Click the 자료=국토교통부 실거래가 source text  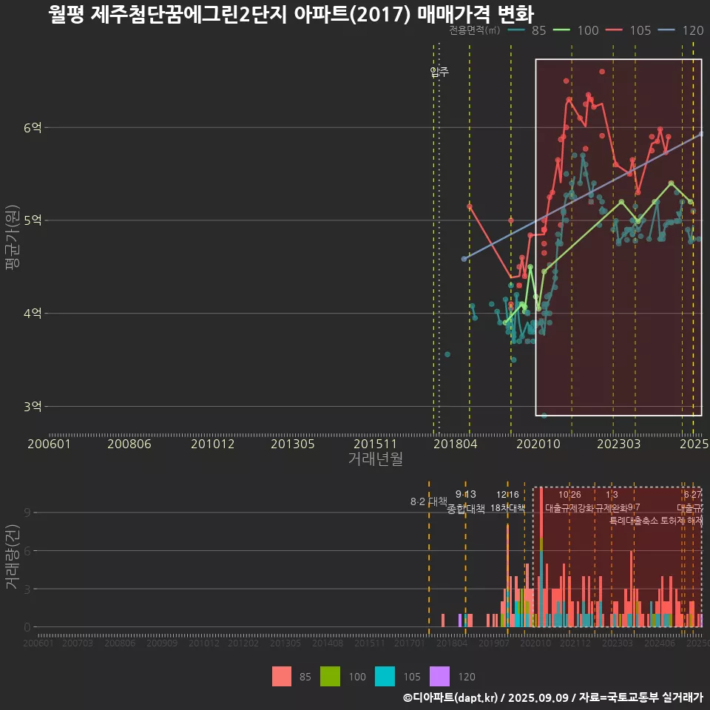[x=640, y=697]
